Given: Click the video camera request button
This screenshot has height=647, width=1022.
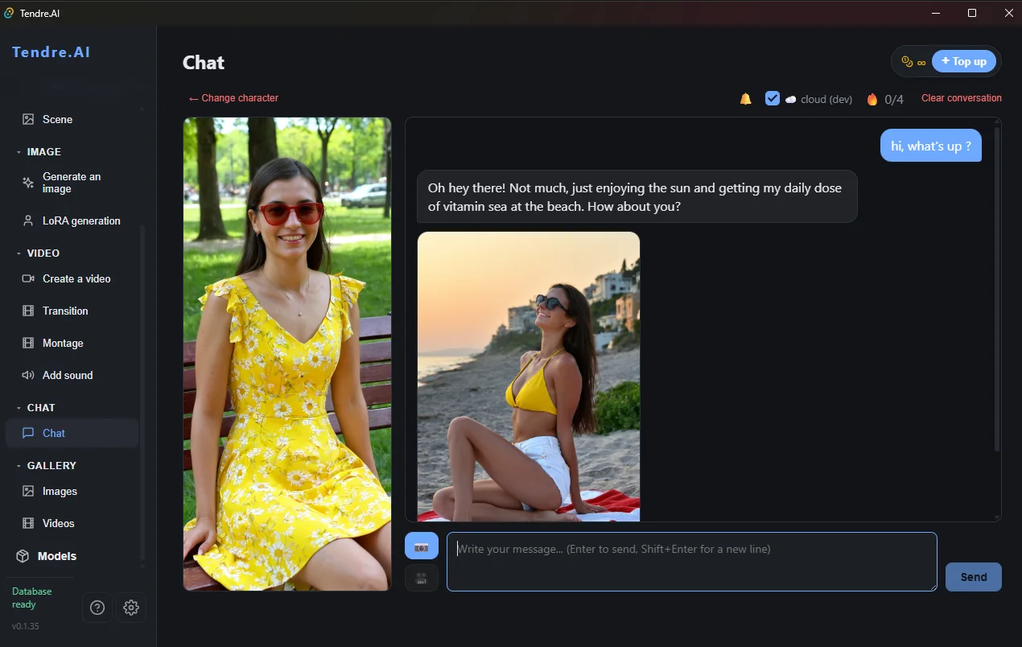Looking at the screenshot, I should (x=422, y=578).
